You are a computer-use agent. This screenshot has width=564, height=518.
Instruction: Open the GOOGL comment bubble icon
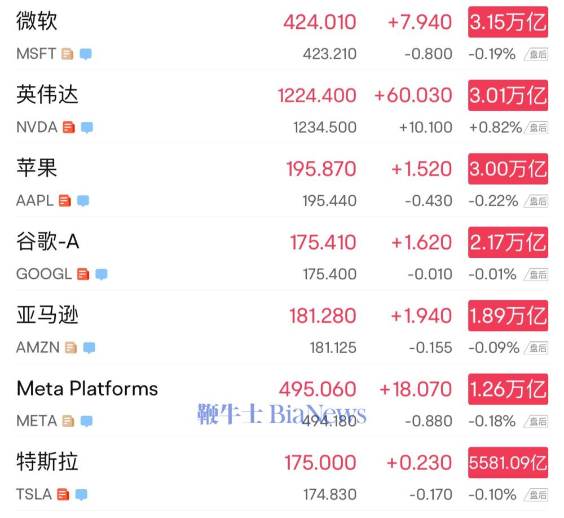coord(102,274)
